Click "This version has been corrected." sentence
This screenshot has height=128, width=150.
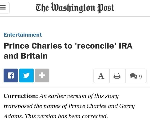click(66, 116)
